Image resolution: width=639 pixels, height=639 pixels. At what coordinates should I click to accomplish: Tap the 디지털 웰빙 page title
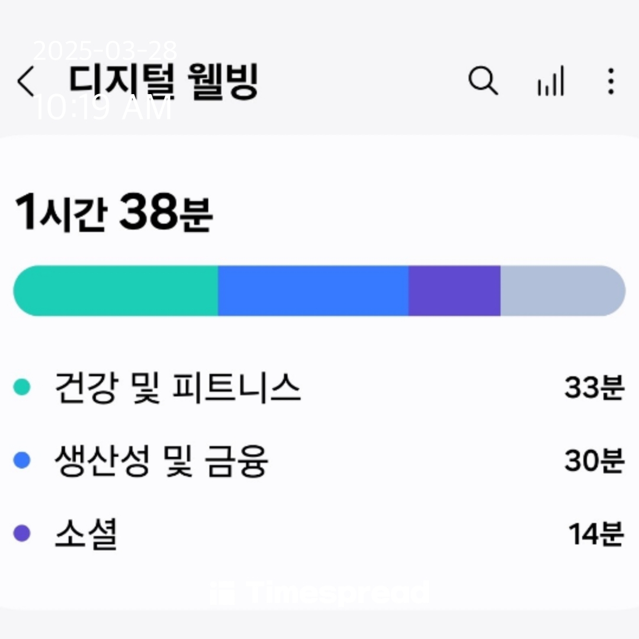163,81
